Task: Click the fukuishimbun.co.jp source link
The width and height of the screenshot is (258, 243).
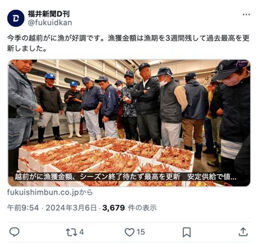Action: click(x=50, y=192)
